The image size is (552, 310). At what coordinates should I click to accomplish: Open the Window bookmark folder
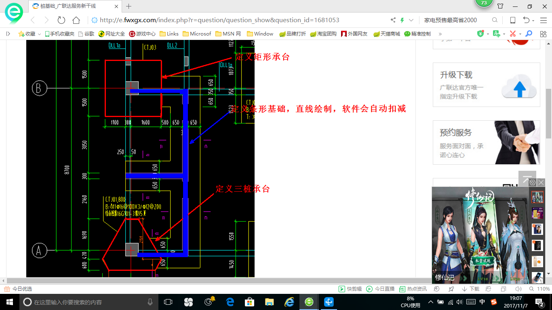click(260, 34)
